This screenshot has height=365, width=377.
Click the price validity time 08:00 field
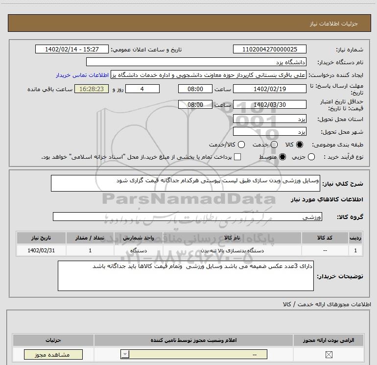195,105
